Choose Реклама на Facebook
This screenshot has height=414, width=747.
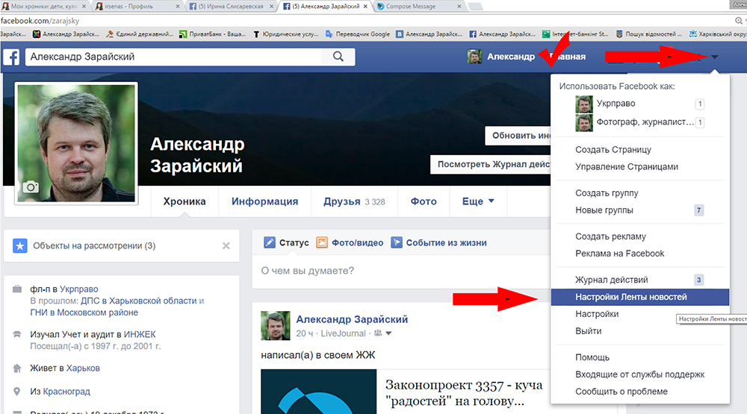pos(619,253)
